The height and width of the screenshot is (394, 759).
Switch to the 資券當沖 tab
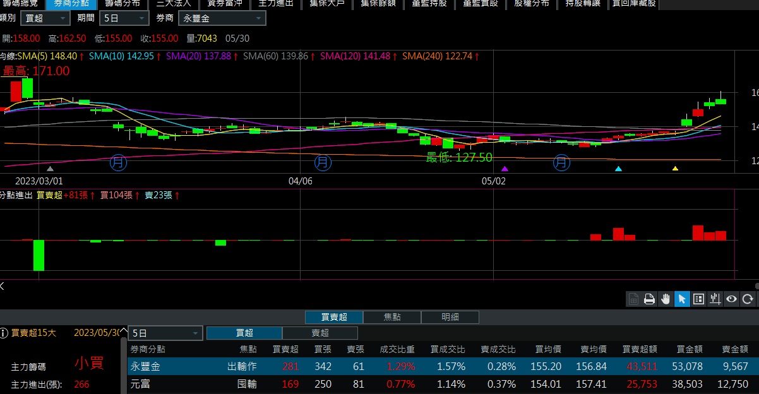coord(225,4)
